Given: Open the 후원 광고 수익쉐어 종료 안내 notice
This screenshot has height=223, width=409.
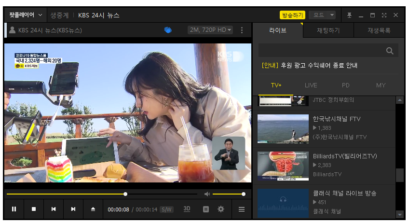Looking at the screenshot, I should point(309,65).
